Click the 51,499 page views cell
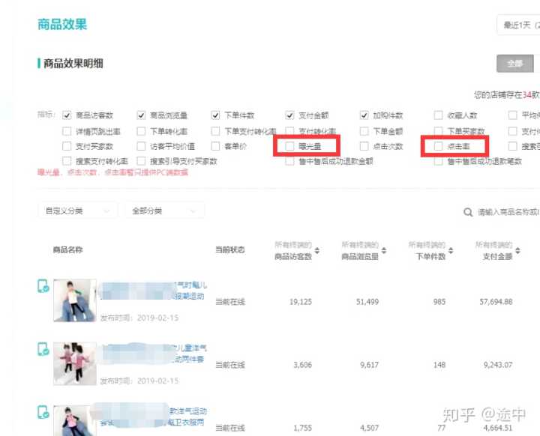 (367, 302)
